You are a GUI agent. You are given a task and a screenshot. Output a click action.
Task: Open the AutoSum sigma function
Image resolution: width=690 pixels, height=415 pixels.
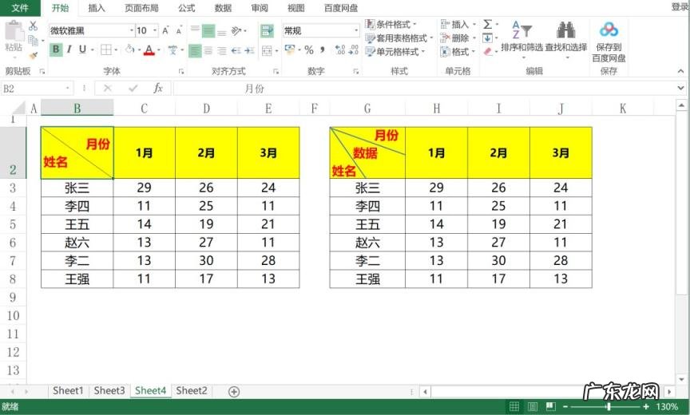(x=487, y=25)
